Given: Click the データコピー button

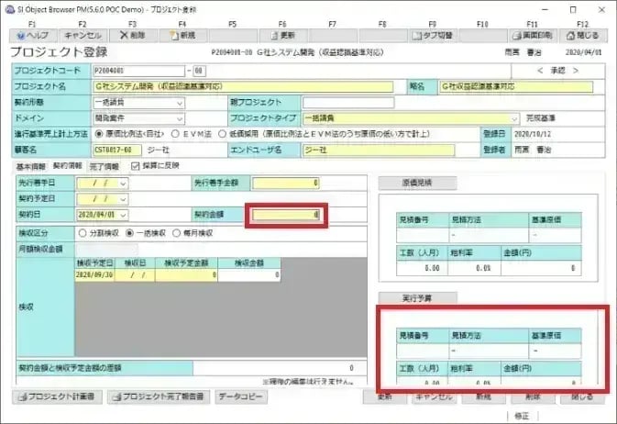Looking at the screenshot, I should tap(242, 397).
